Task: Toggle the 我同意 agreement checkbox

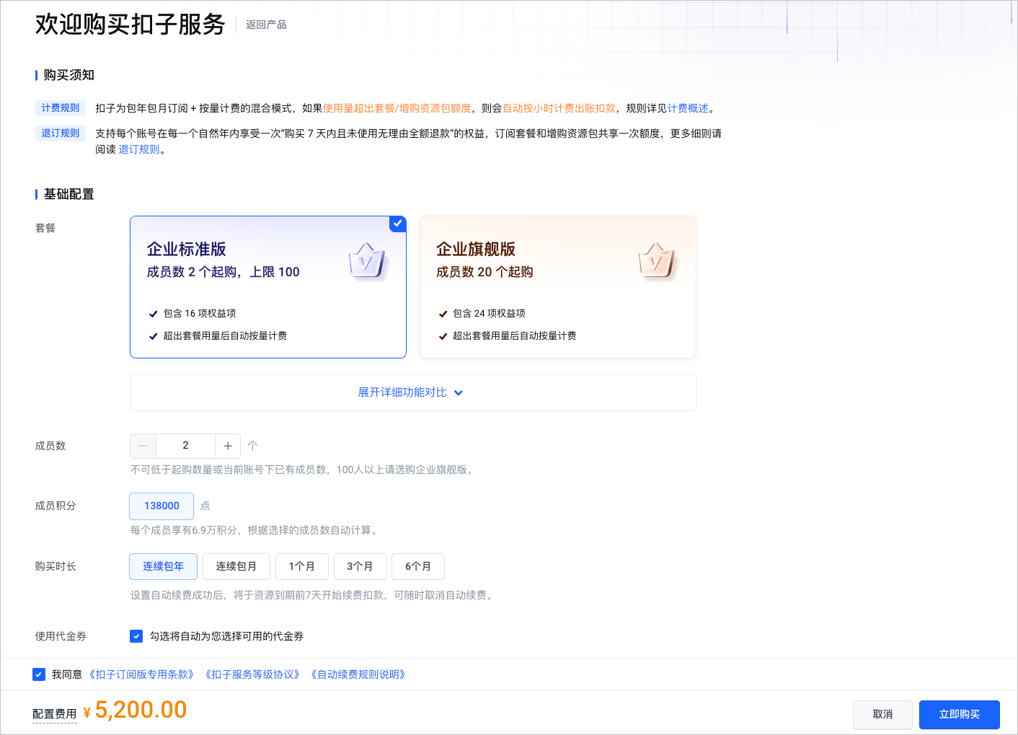Action: [39, 674]
